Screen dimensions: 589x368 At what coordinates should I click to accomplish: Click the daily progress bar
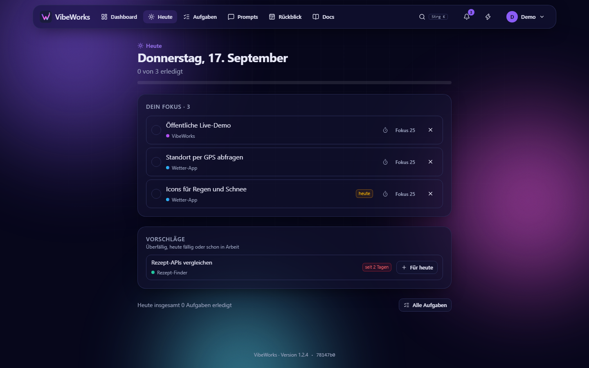pos(294,83)
